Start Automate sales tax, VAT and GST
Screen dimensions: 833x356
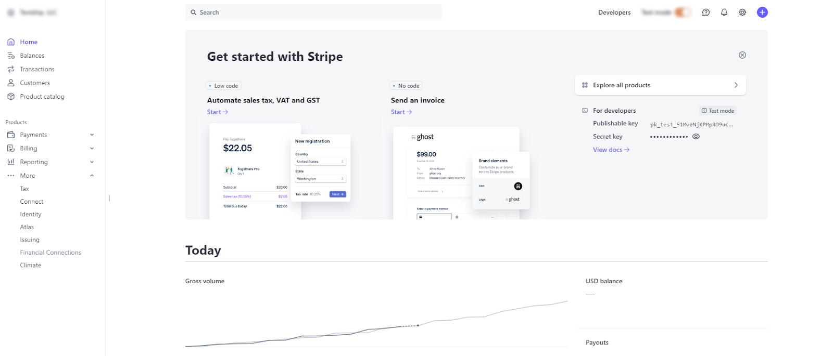218,112
